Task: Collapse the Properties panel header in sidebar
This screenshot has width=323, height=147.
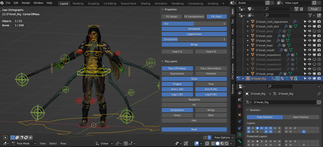Action: [x=162, y=9]
